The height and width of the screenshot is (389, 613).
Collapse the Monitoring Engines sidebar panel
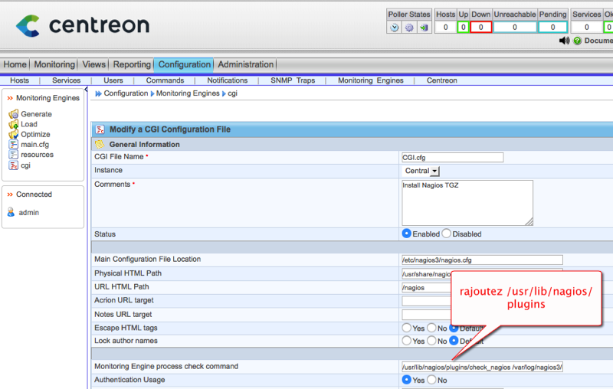click(x=10, y=98)
